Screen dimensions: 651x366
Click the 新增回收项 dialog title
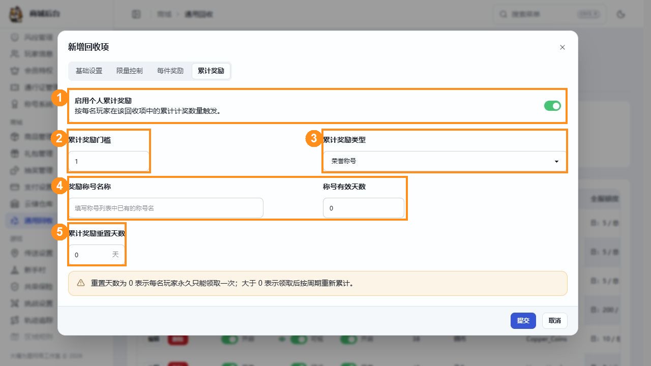88,47
